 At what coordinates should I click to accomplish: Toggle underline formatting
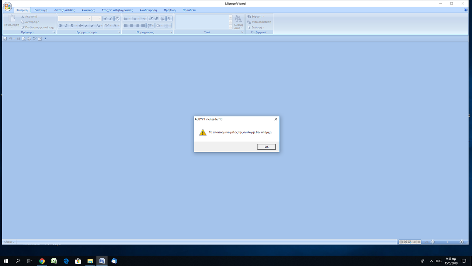pos(72,25)
